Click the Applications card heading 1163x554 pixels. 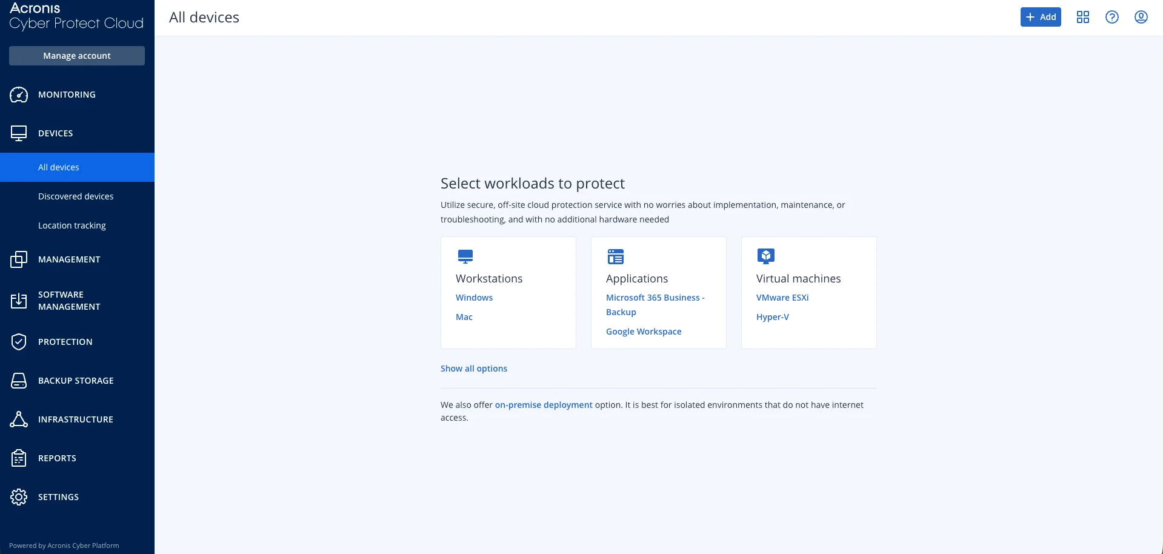637,279
